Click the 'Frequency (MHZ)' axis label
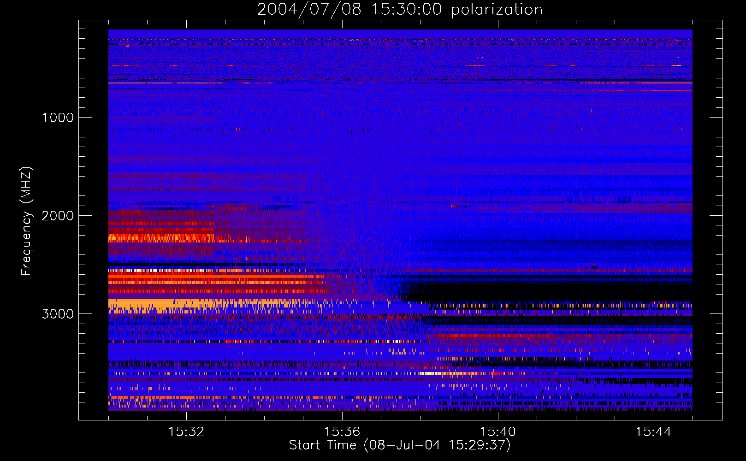 27,221
